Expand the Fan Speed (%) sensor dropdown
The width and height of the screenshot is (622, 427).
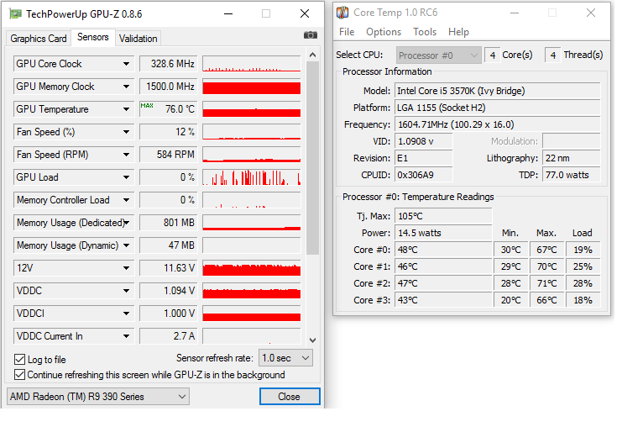[126, 132]
